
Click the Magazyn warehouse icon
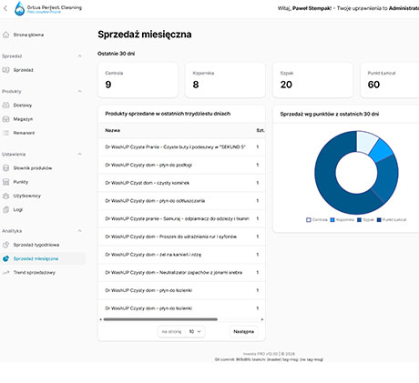5,119
